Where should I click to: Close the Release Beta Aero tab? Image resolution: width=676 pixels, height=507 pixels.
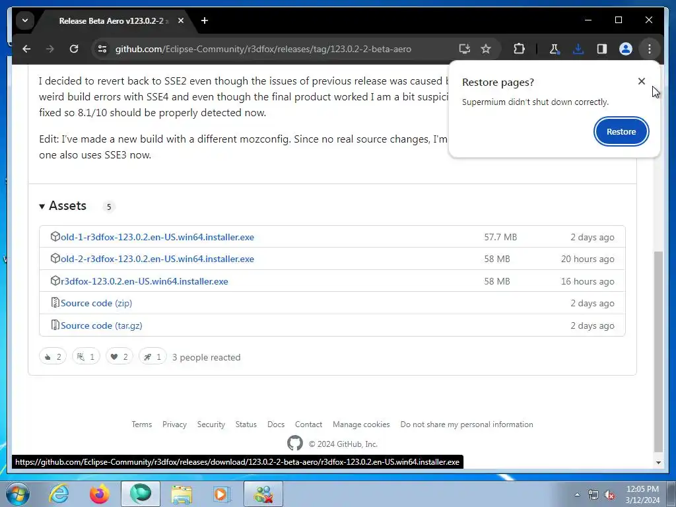pos(181,20)
